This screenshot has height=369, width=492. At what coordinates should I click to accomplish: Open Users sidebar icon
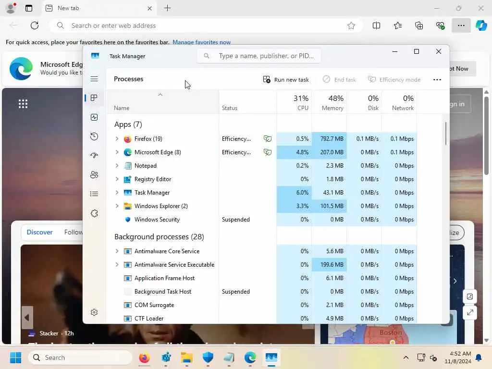point(94,175)
